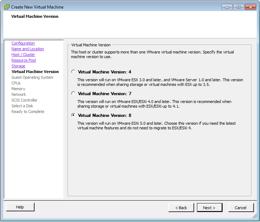Screen dimensions: 260x222
Task: Return to the Resource Pool step
Action: point(24,60)
